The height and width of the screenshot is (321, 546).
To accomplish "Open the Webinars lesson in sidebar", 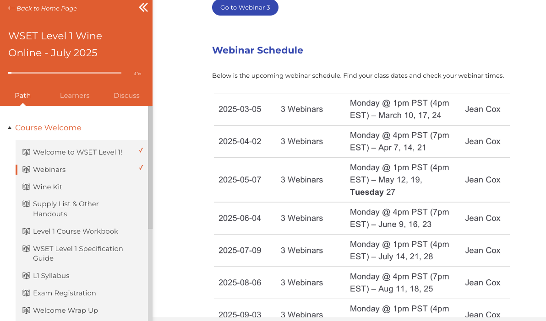I will [x=49, y=169].
